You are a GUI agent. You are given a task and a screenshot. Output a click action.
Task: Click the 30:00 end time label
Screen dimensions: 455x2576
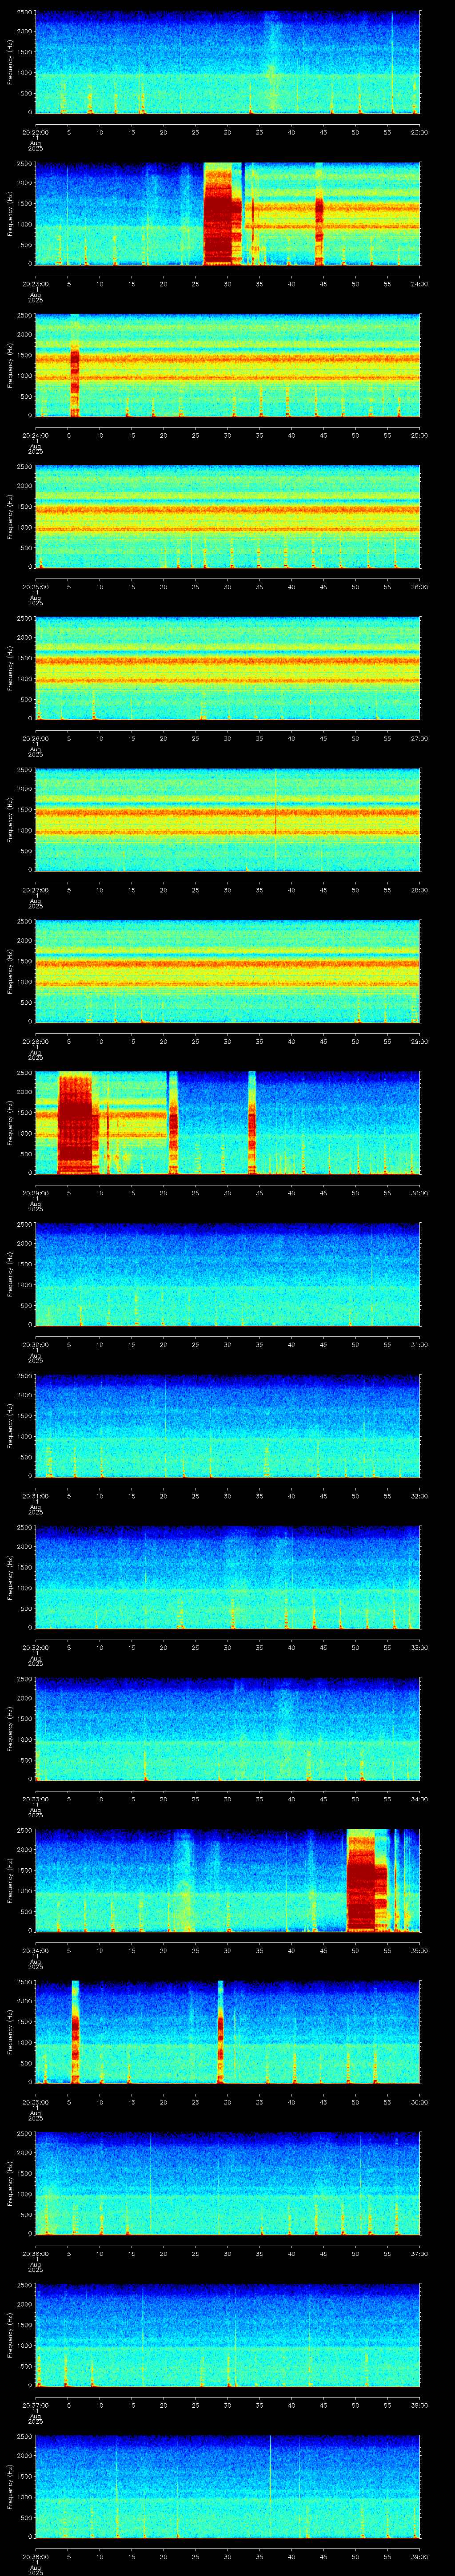pyautogui.click(x=419, y=1193)
